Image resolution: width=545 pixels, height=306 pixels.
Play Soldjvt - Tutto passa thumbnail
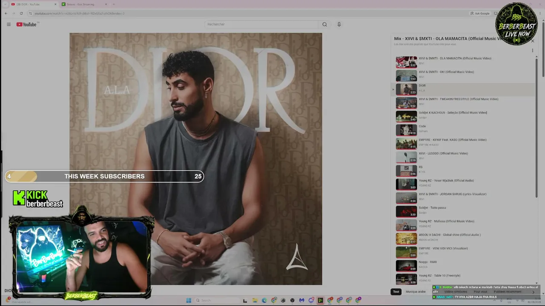click(x=406, y=212)
